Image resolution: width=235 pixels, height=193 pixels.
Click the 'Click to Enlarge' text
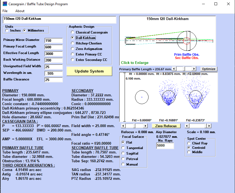coord(135,63)
